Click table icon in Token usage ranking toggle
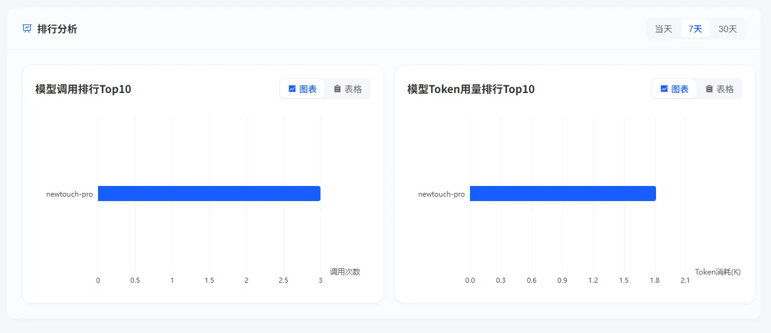This screenshot has height=333, width=771. pyautogui.click(x=709, y=89)
